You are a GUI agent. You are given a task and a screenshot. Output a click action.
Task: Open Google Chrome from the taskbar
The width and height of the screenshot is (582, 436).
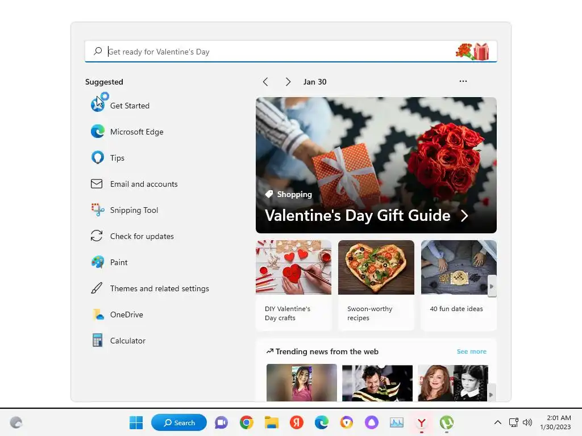pos(247,422)
